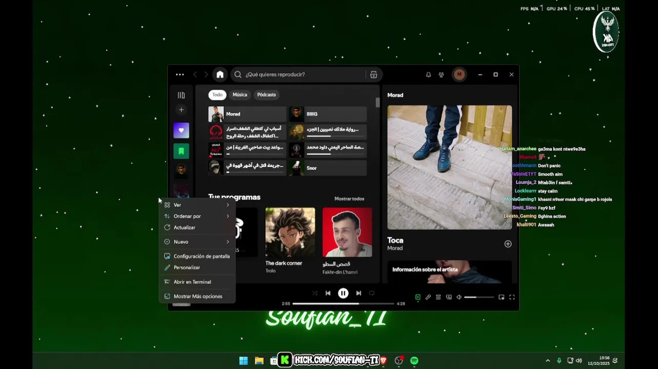658x369 pixels.
Task: Select the Música filter chip
Action: click(x=240, y=95)
